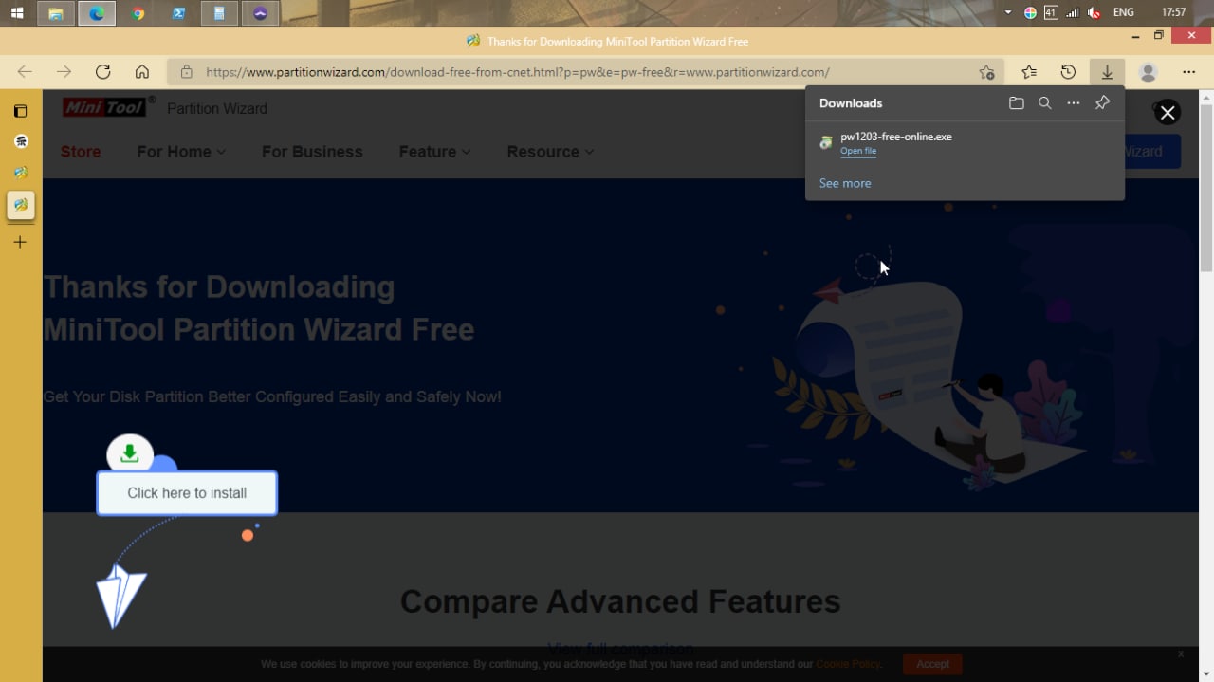Add a new tab with plus button
This screenshot has width=1214, height=682.
click(x=20, y=242)
